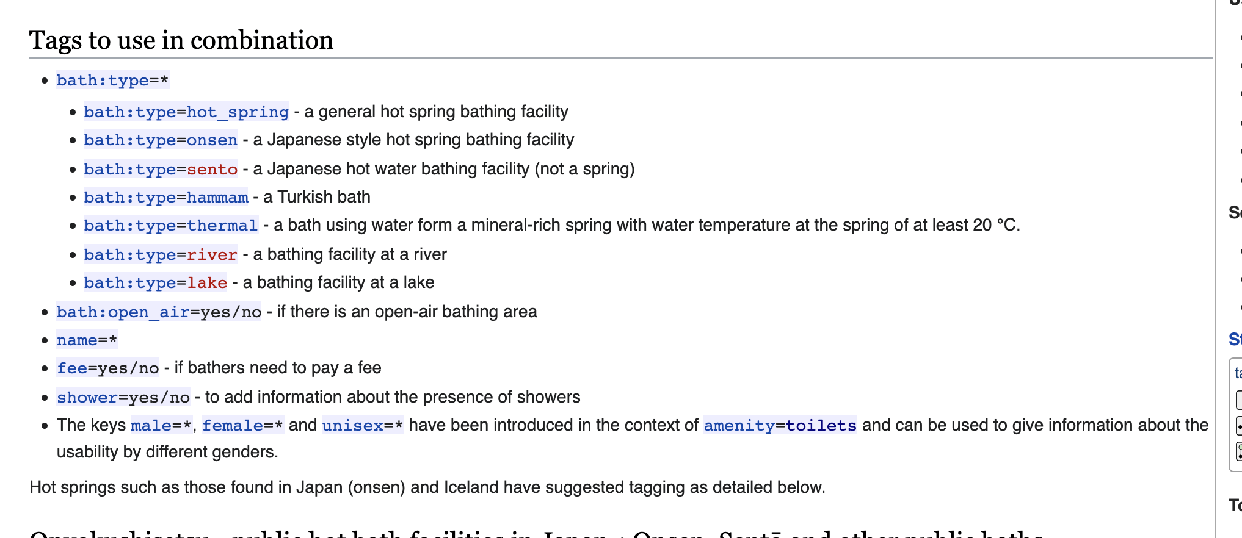Screen dimensions: 1242x538
Task: Click the hot_spring value link
Action: pyautogui.click(x=238, y=112)
